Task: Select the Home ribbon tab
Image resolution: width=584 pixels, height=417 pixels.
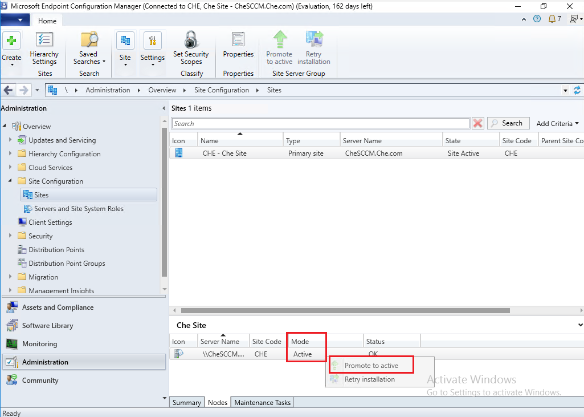Action: click(47, 21)
